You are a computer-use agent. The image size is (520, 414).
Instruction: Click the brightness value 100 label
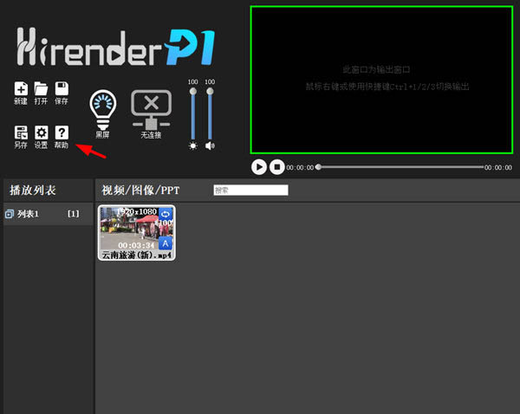tap(193, 82)
